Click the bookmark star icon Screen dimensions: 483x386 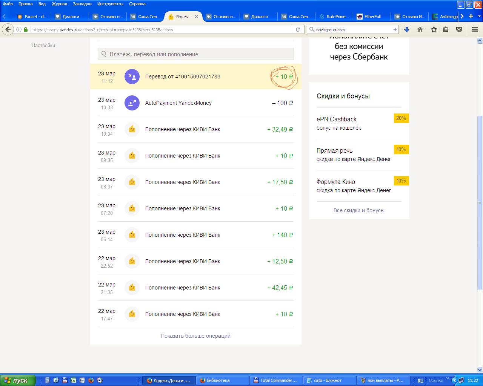434,29
